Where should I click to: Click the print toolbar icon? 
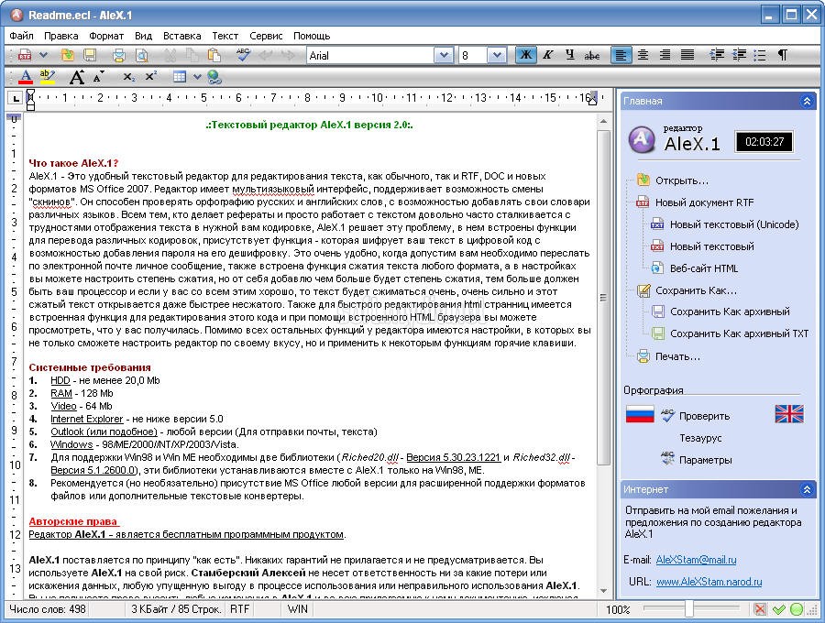click(x=119, y=55)
